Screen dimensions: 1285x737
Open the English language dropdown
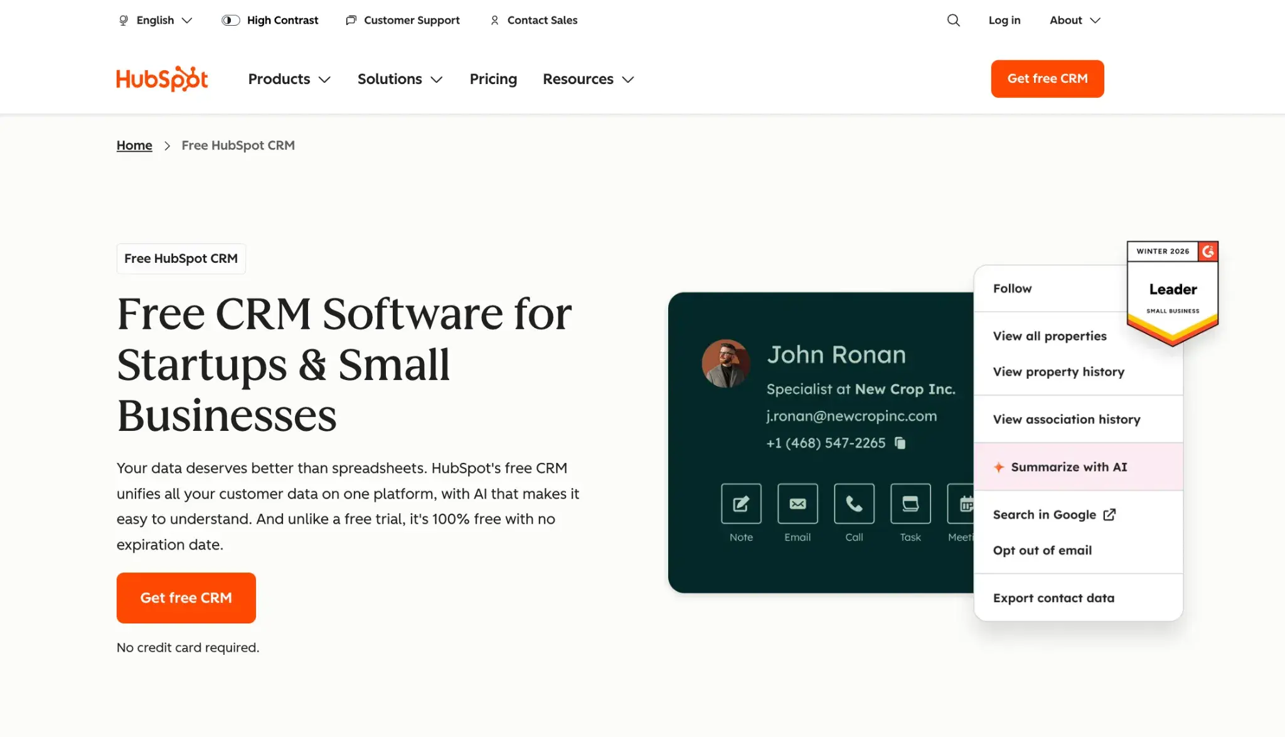156,20
